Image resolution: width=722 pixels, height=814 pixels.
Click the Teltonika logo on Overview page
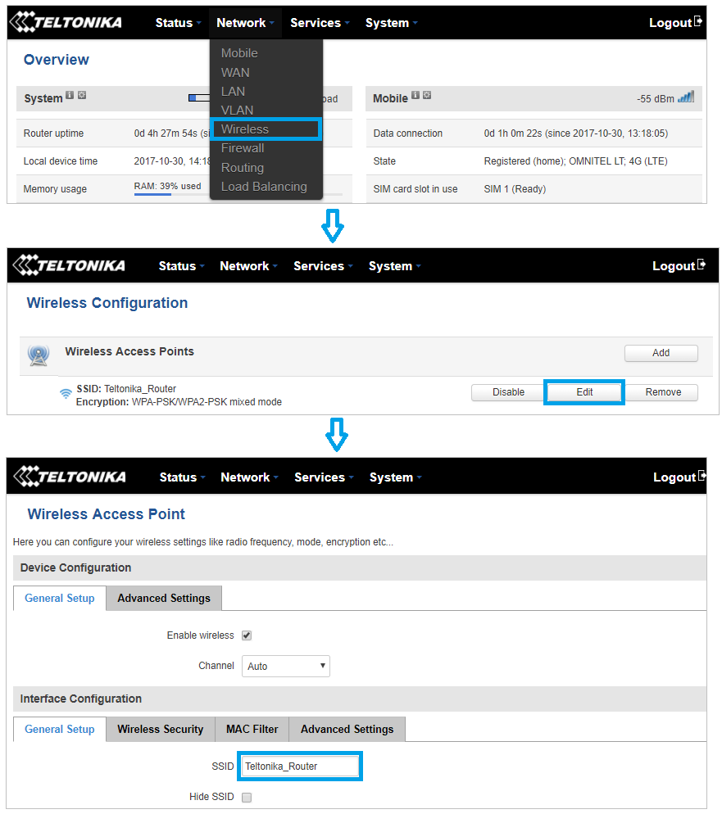click(x=66, y=22)
